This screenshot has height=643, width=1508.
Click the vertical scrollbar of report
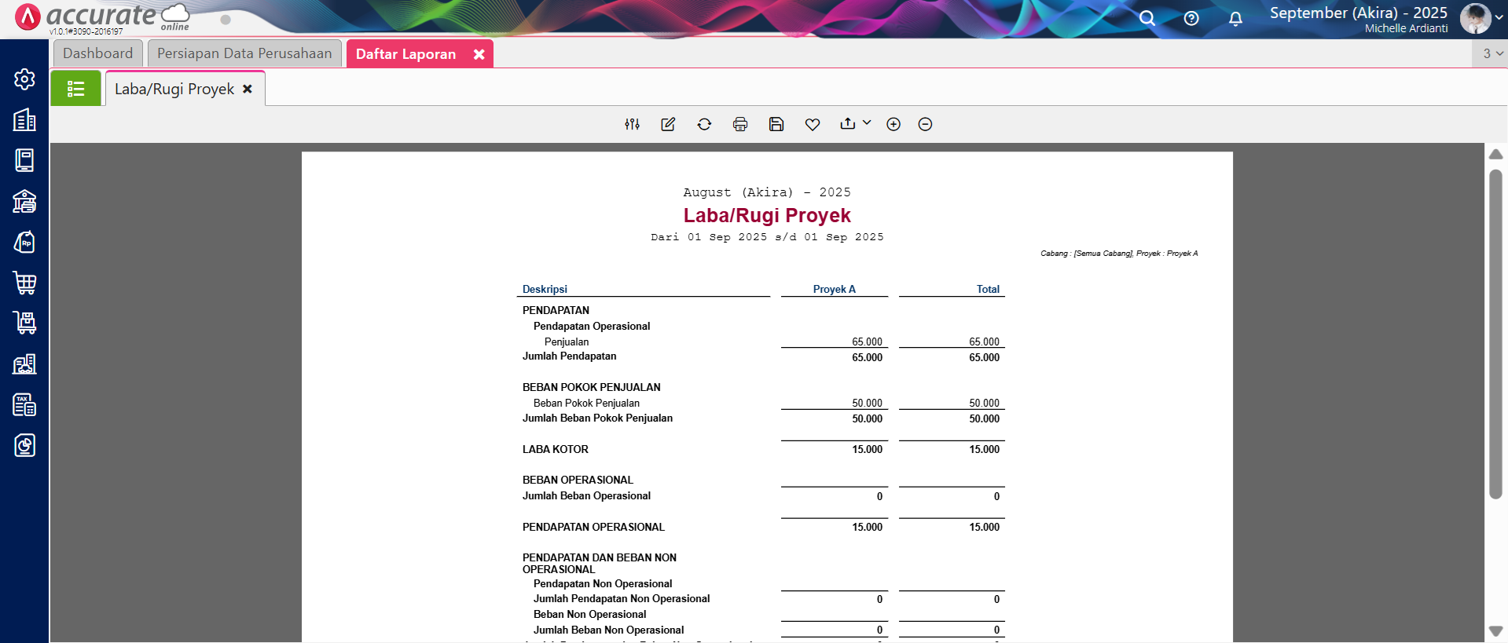tap(1495, 334)
